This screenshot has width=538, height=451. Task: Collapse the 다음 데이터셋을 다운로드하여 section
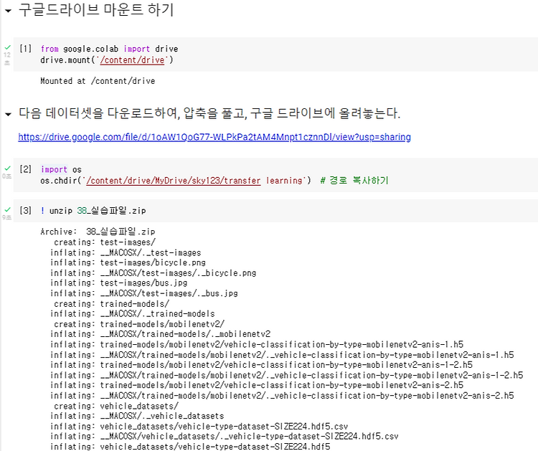pos(8,114)
